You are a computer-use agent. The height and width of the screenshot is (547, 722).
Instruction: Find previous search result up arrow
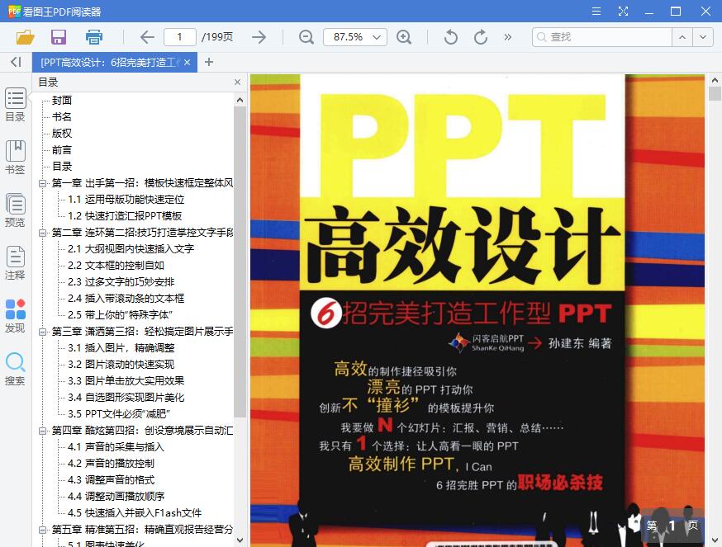[682, 37]
